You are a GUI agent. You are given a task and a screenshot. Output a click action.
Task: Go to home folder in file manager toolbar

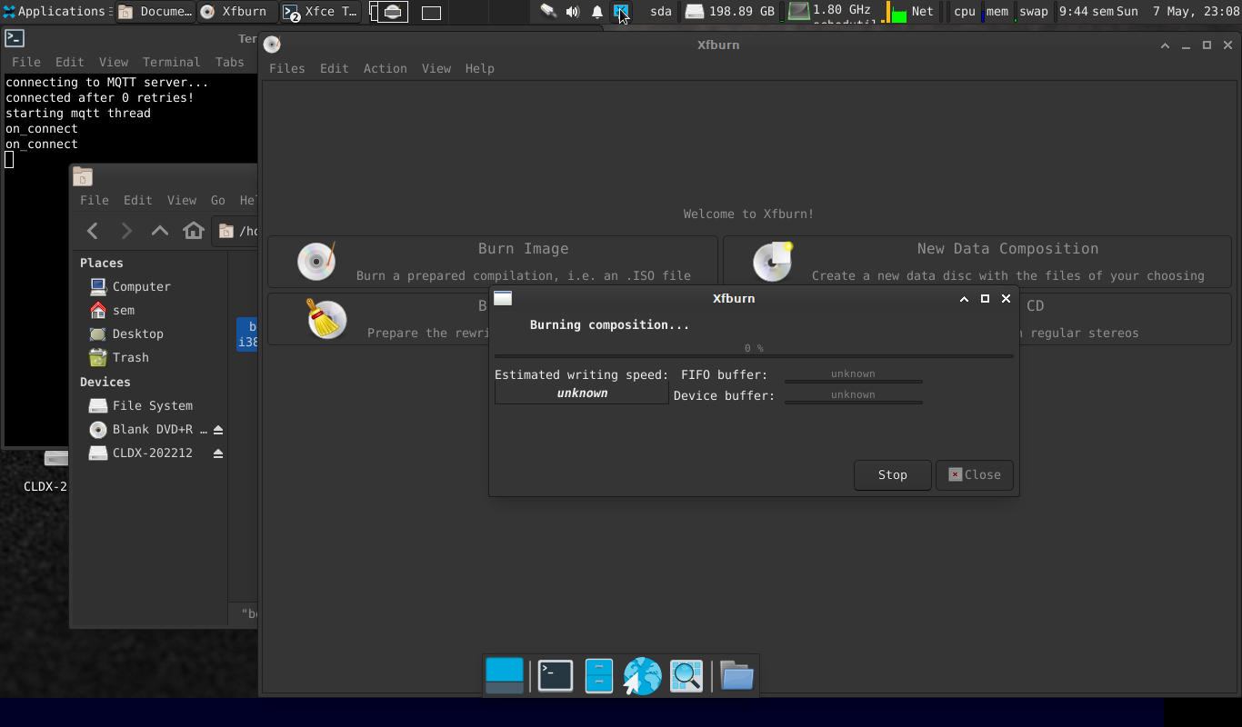193,231
